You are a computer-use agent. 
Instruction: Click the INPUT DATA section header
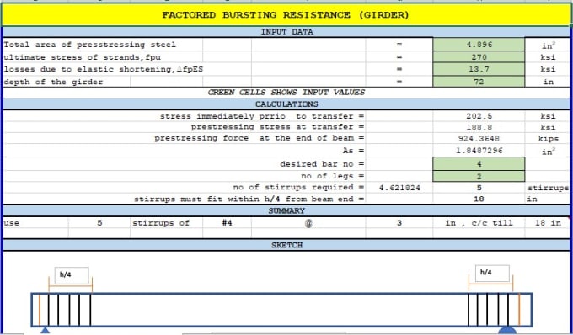tap(286, 32)
